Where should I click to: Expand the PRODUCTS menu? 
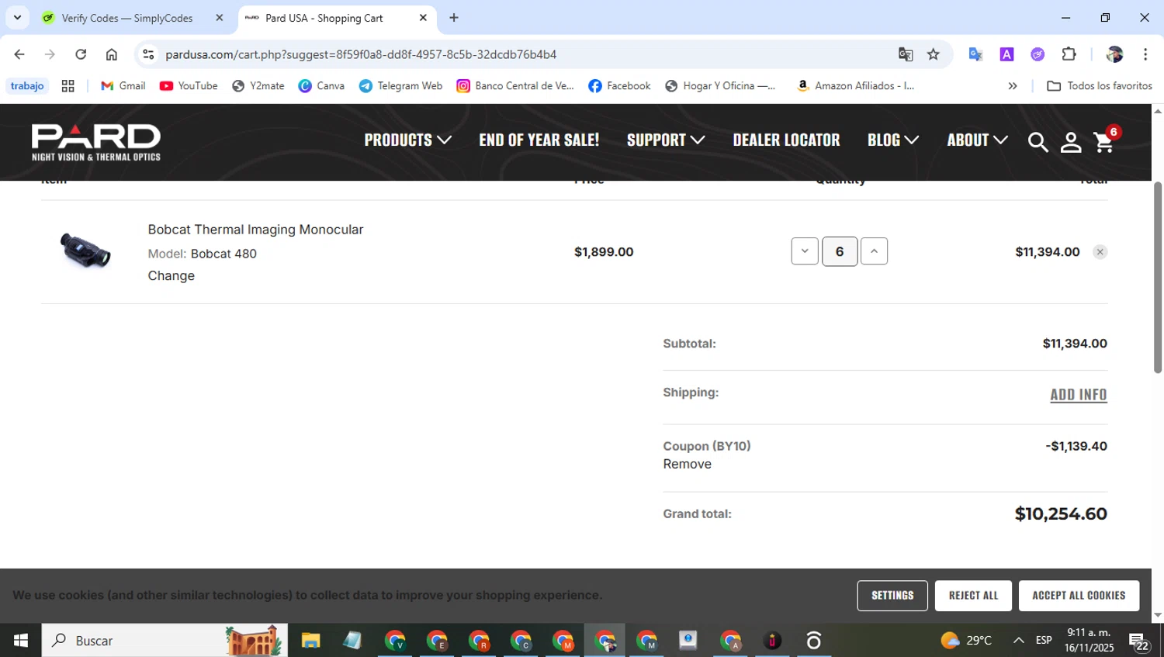pyautogui.click(x=407, y=140)
